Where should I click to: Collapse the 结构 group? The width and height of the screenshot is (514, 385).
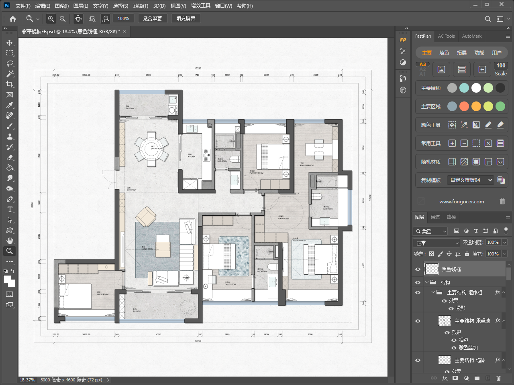point(427,282)
